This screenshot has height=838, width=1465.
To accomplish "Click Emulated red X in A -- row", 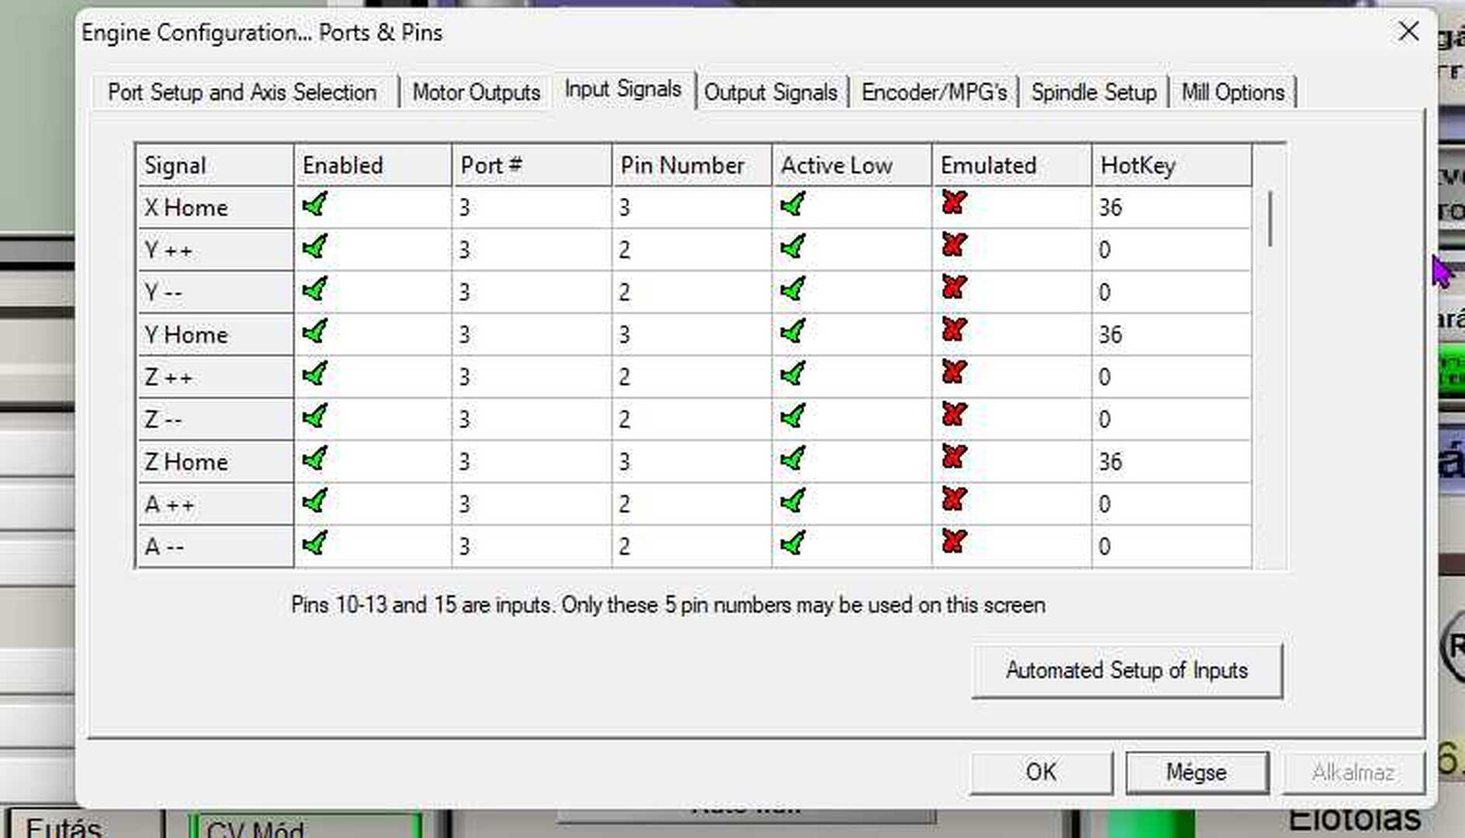I will (953, 542).
